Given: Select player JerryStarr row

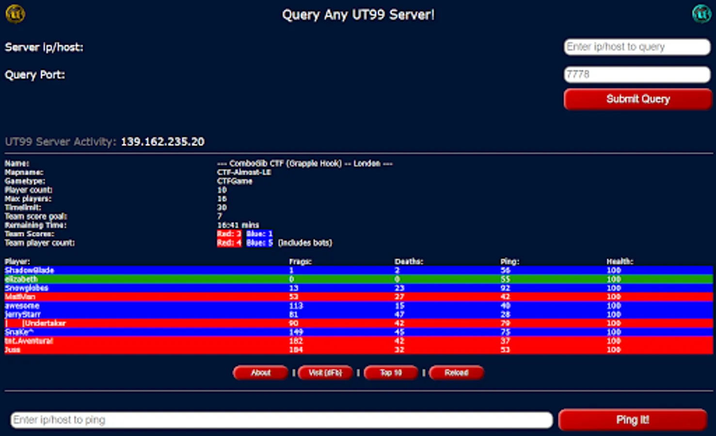Looking at the screenshot, I should (x=358, y=314).
